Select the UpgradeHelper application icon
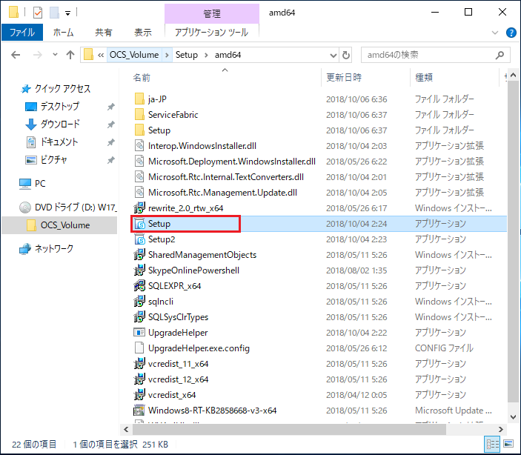521x455 pixels. (139, 333)
